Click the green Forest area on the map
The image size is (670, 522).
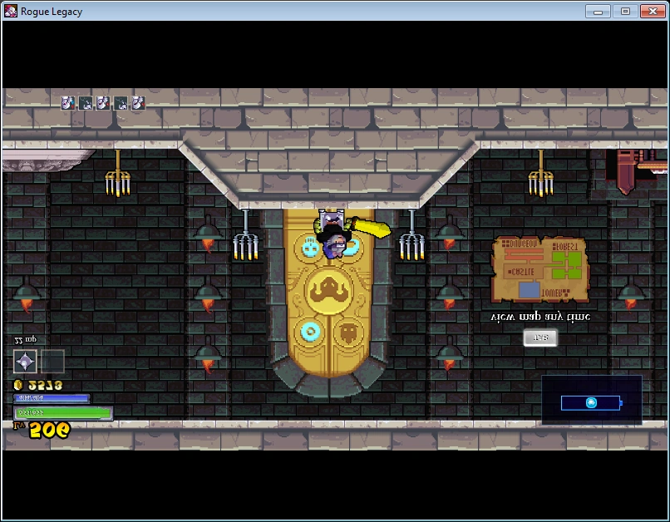tap(567, 265)
